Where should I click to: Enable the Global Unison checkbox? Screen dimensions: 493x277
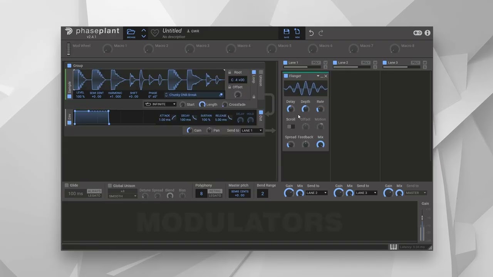110,185
